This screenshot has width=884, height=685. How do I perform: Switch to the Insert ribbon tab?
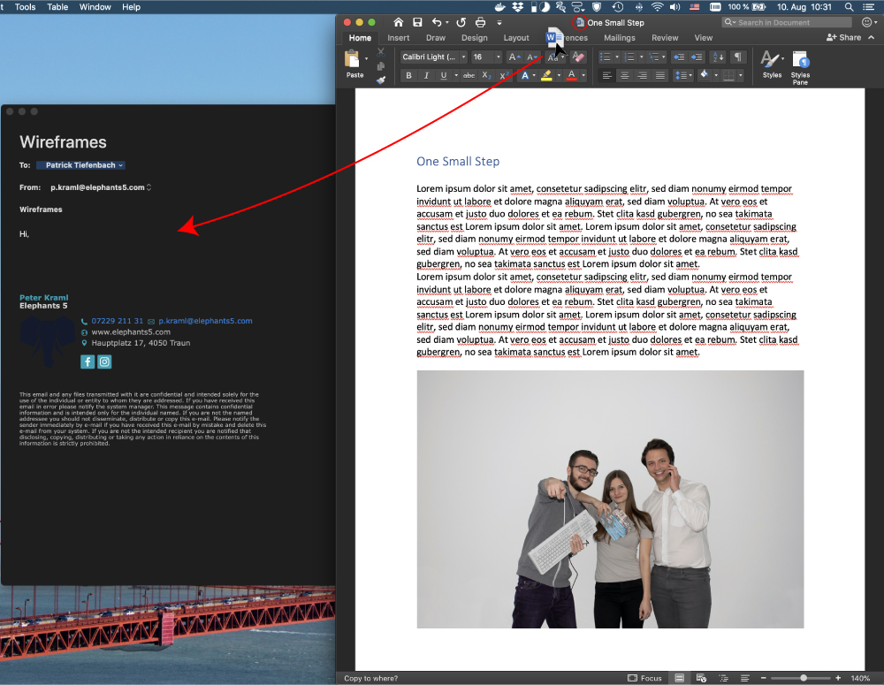398,38
